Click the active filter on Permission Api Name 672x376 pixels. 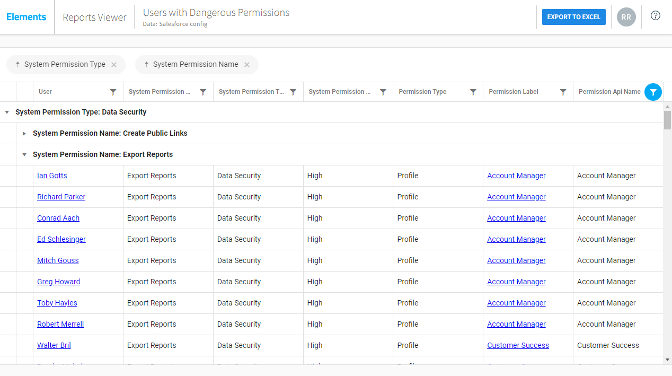(653, 92)
